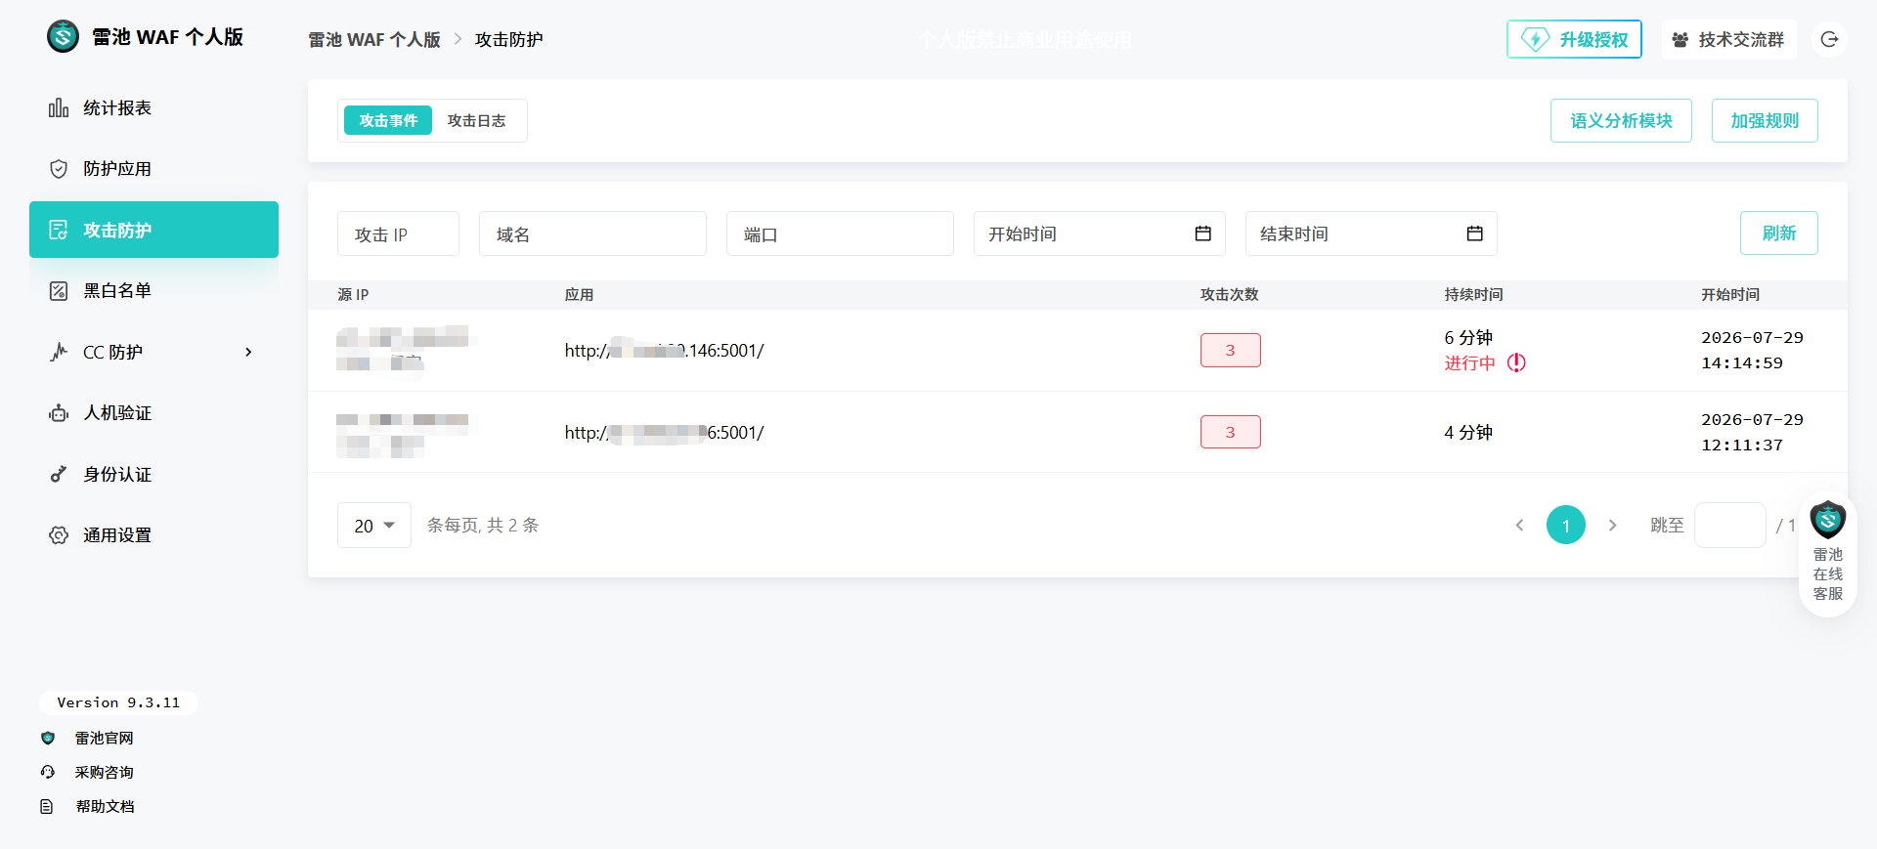Click the 升级授权 button
The height and width of the screenshot is (849, 1877).
(1574, 39)
